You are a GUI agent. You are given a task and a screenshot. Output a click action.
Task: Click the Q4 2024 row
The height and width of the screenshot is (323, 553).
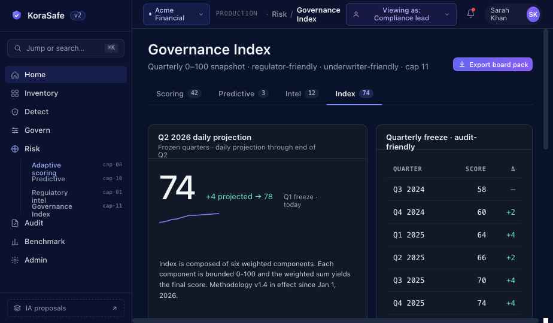coord(454,212)
